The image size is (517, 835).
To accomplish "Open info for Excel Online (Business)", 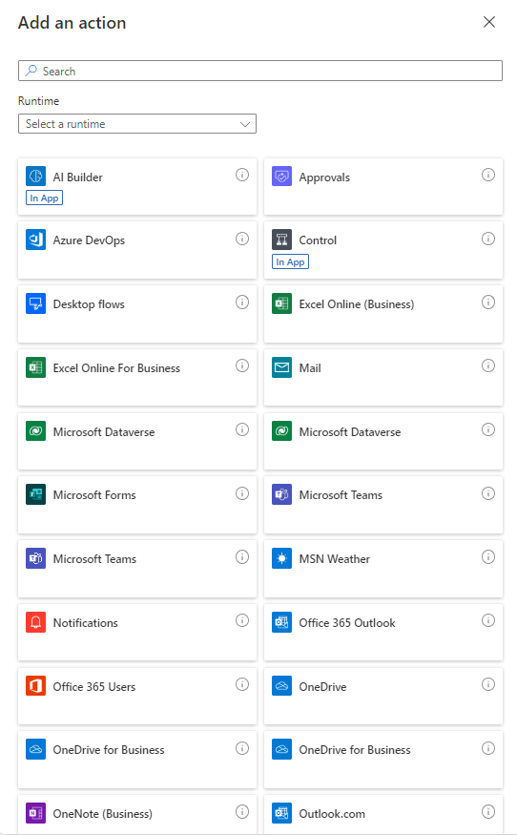I will click(x=488, y=302).
